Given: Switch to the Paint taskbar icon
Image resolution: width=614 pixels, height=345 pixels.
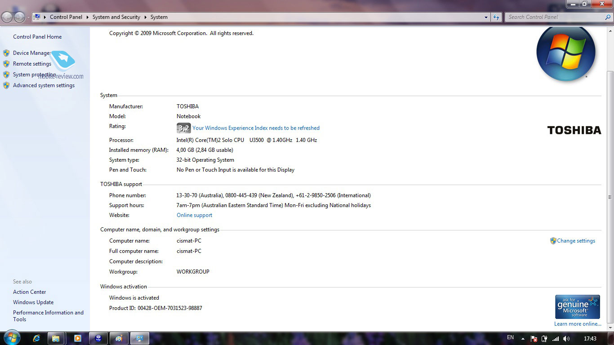Looking at the screenshot, I should tap(119, 338).
